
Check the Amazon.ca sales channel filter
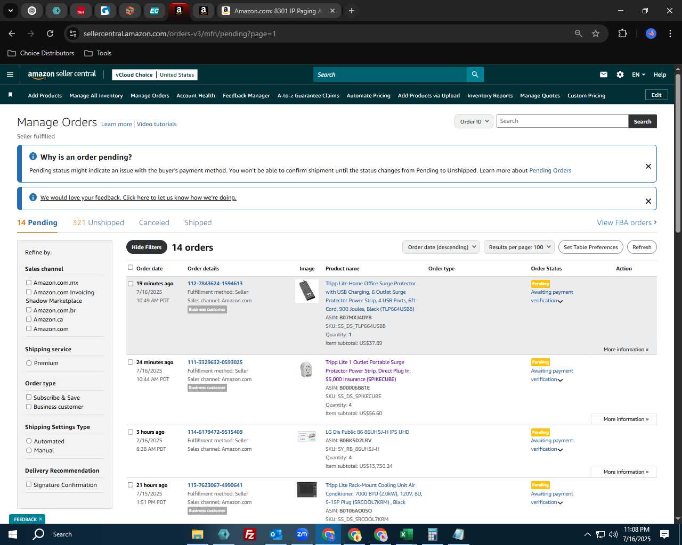(29, 319)
